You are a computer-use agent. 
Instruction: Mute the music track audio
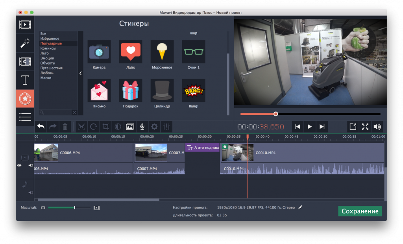click(31, 192)
